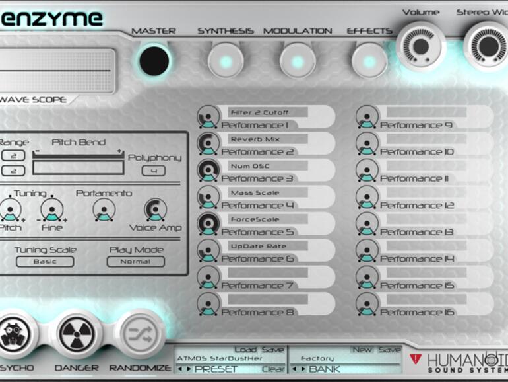Open the Filter 2 Cutoff assignment

(268, 112)
